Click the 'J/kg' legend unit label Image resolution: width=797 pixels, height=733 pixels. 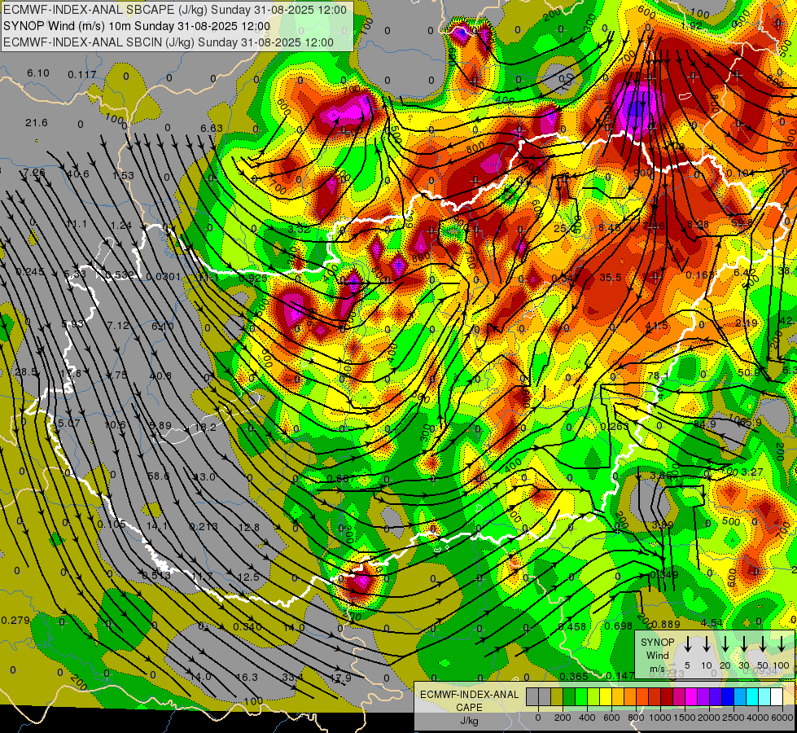469,721
